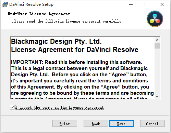
Task: Uncheck the accept license terms checkbox
Action: [x=12, y=107]
